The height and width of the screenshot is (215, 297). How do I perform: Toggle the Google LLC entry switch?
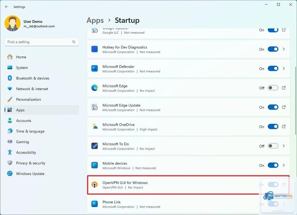click(273, 30)
